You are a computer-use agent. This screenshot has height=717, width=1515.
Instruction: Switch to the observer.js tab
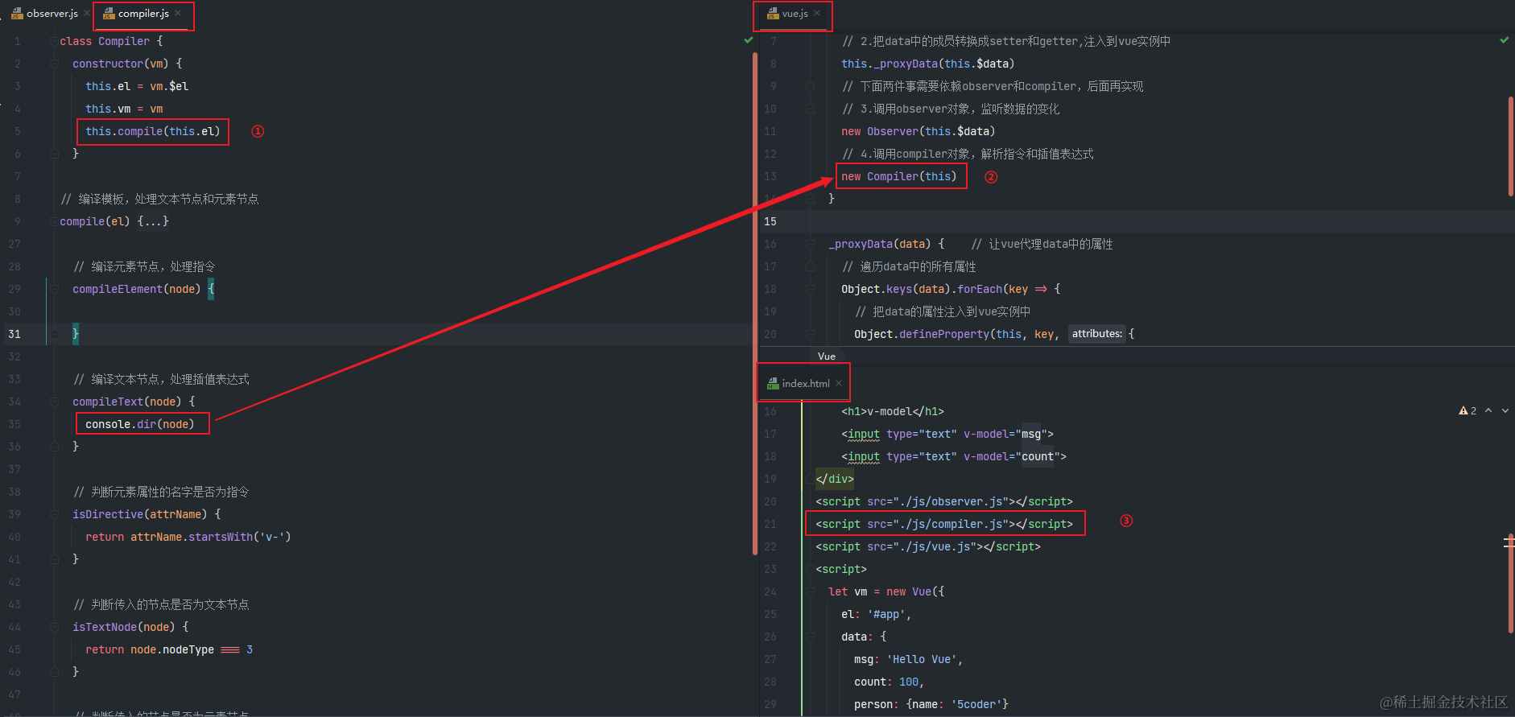[52, 14]
